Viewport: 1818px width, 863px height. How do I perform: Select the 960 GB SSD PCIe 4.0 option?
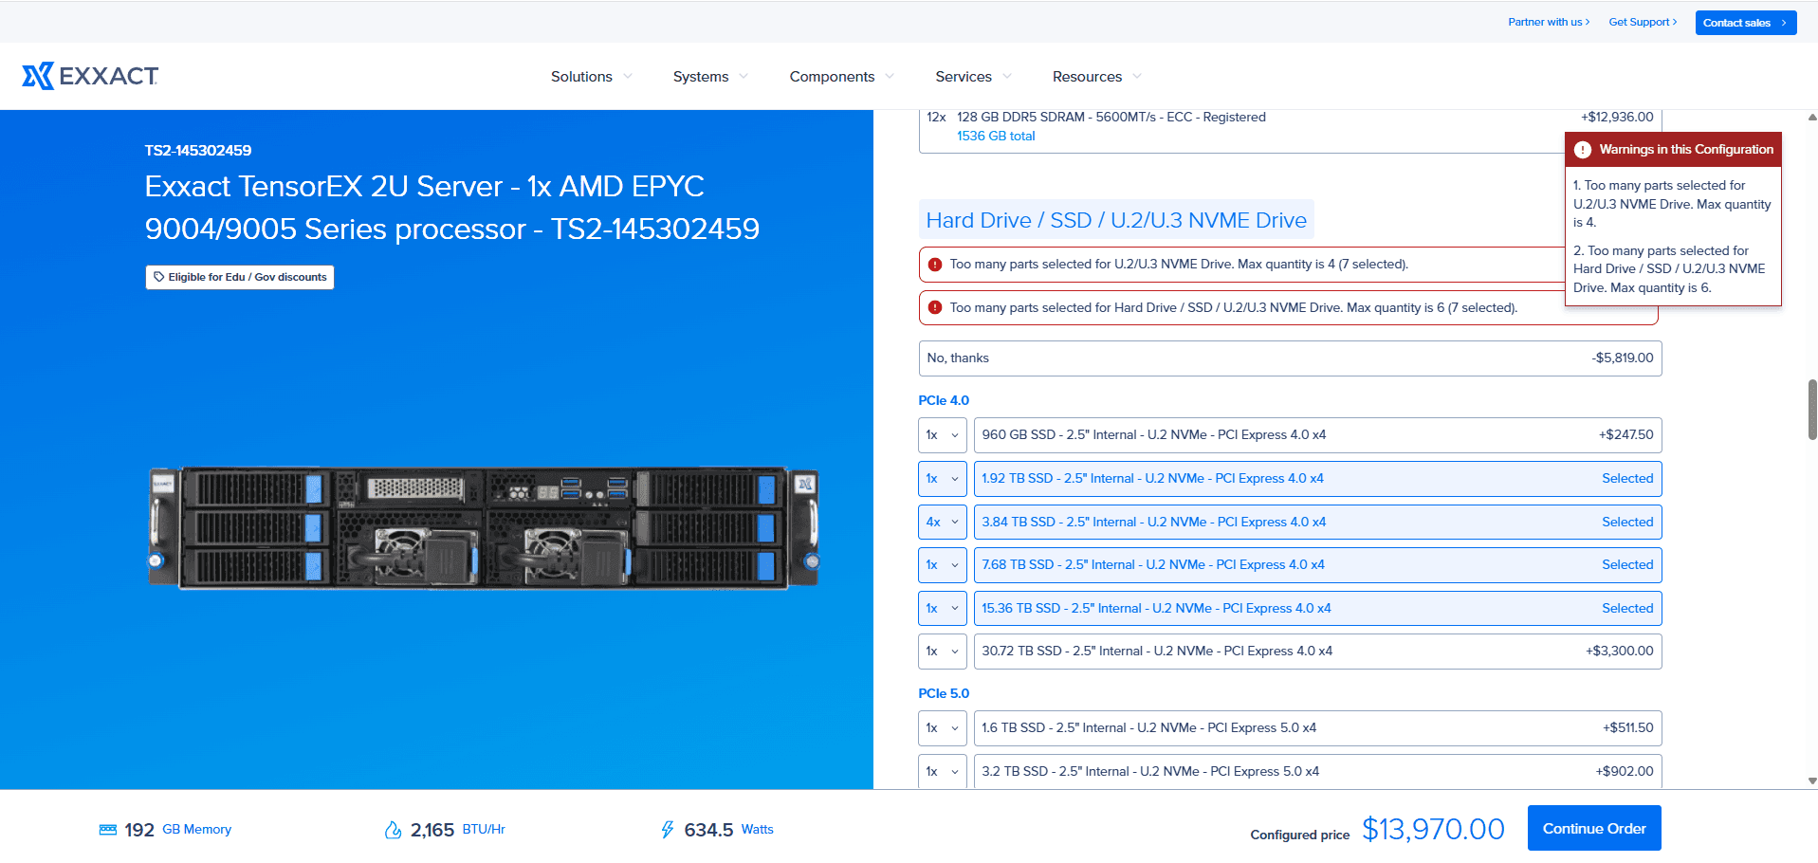1317,435
